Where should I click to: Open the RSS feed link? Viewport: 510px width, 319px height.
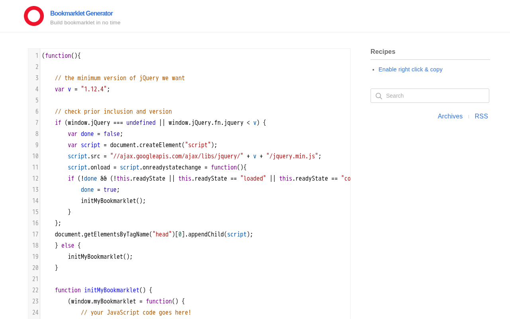[x=481, y=116]
